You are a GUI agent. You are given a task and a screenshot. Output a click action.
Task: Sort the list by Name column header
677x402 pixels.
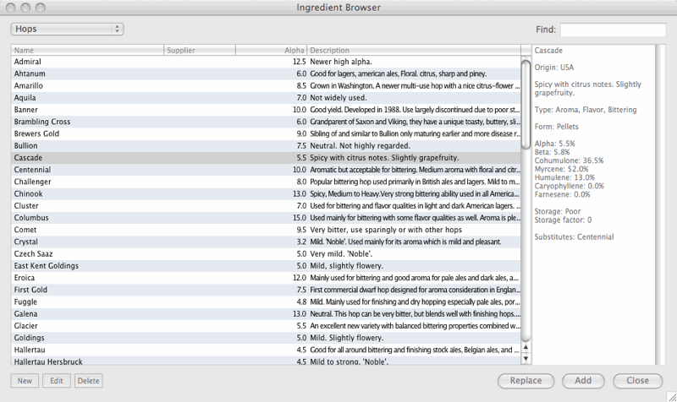click(x=87, y=50)
